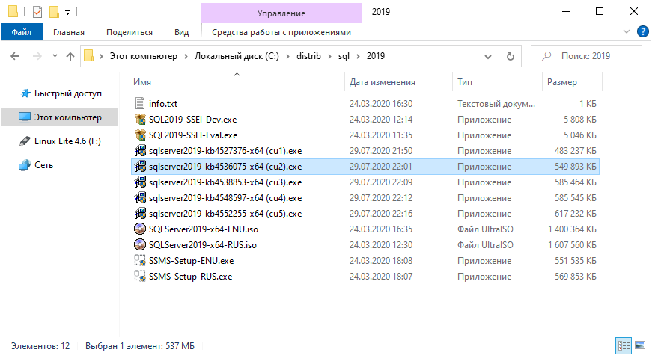Viewport: 652px width, 355px height.
Task: Go forward with the right arrow
Action: [x=37, y=56]
